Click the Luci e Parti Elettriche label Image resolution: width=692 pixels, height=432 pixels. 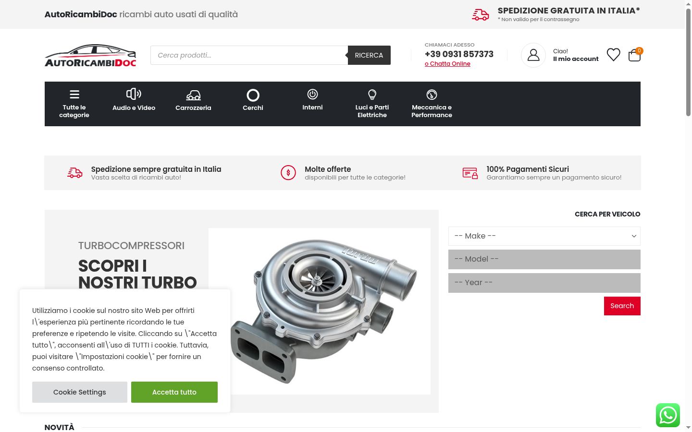[372, 111]
